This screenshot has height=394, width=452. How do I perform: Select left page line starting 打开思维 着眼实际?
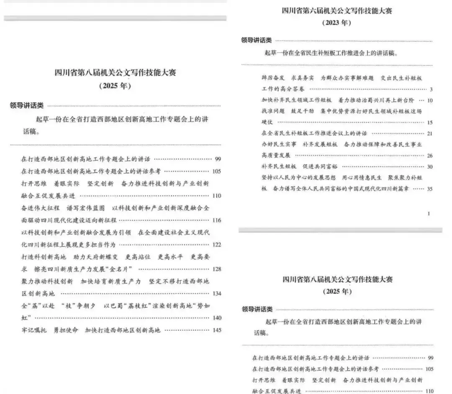tap(115, 184)
